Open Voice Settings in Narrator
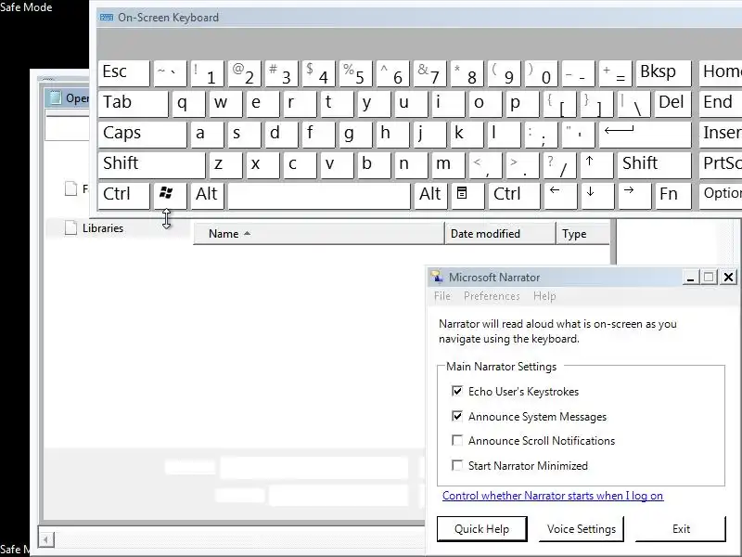This screenshot has height=557, width=742. coord(582,528)
